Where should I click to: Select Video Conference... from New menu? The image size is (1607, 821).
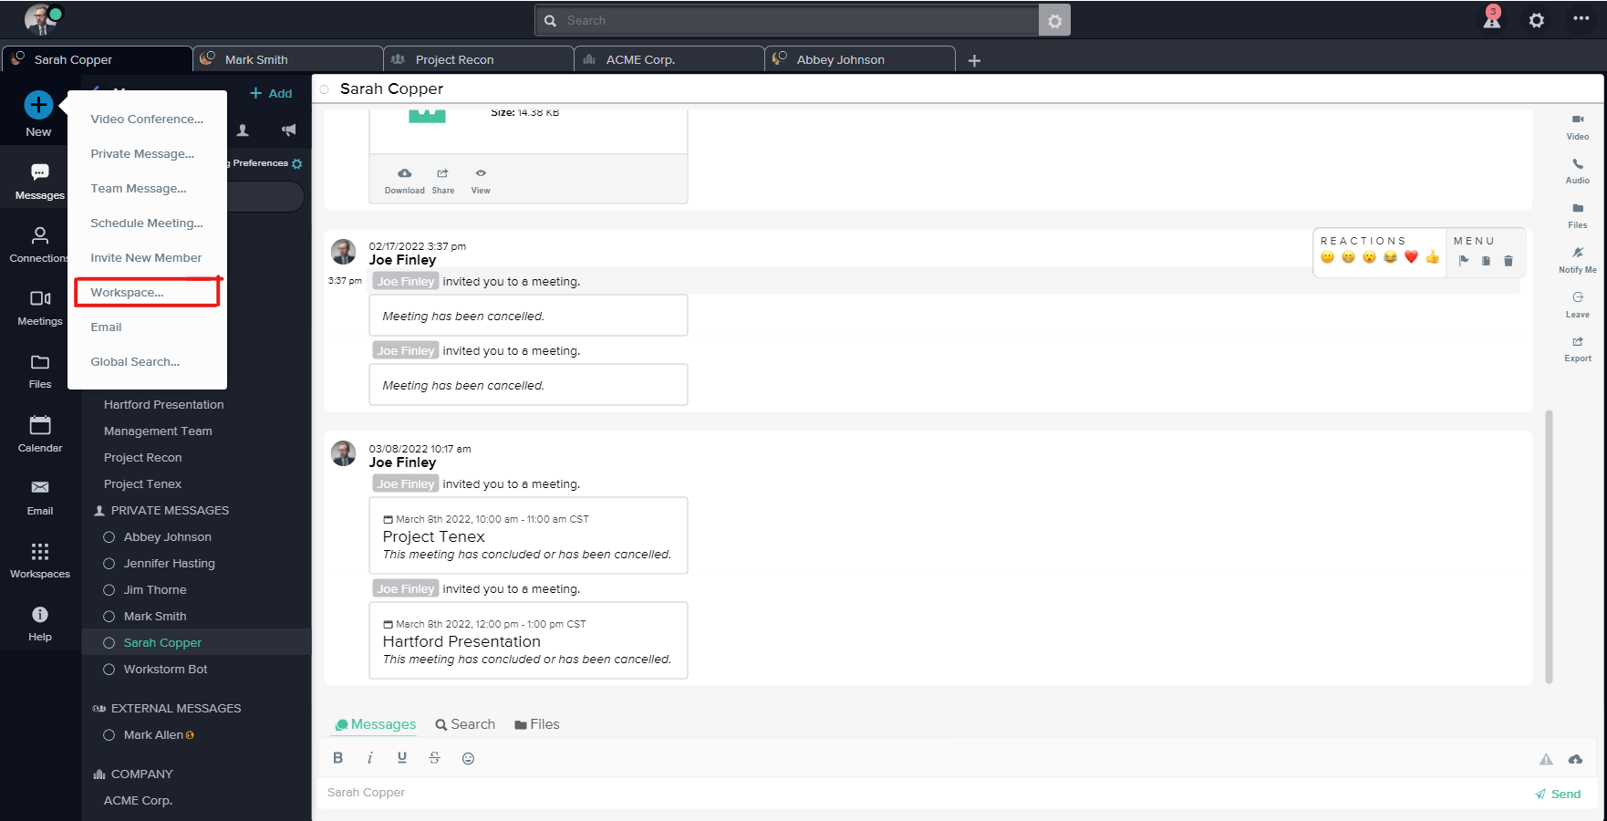[x=147, y=119]
